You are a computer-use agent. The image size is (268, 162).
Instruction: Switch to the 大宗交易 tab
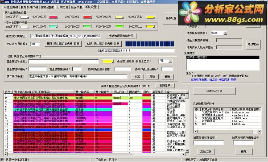tap(62, 7)
